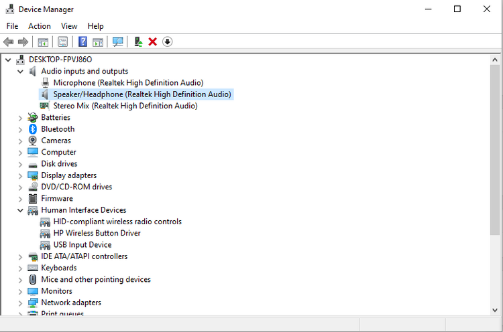Select the Firmware label text
The image size is (503, 332).
[x=57, y=199]
